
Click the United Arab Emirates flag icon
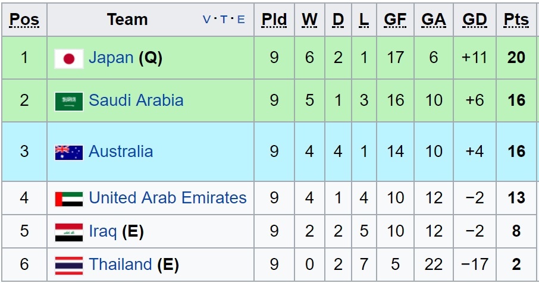tap(69, 199)
